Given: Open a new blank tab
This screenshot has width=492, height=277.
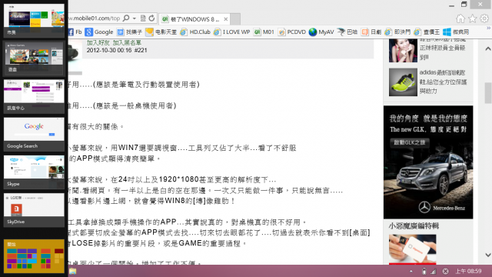Looking at the screenshot, I should click(235, 19).
